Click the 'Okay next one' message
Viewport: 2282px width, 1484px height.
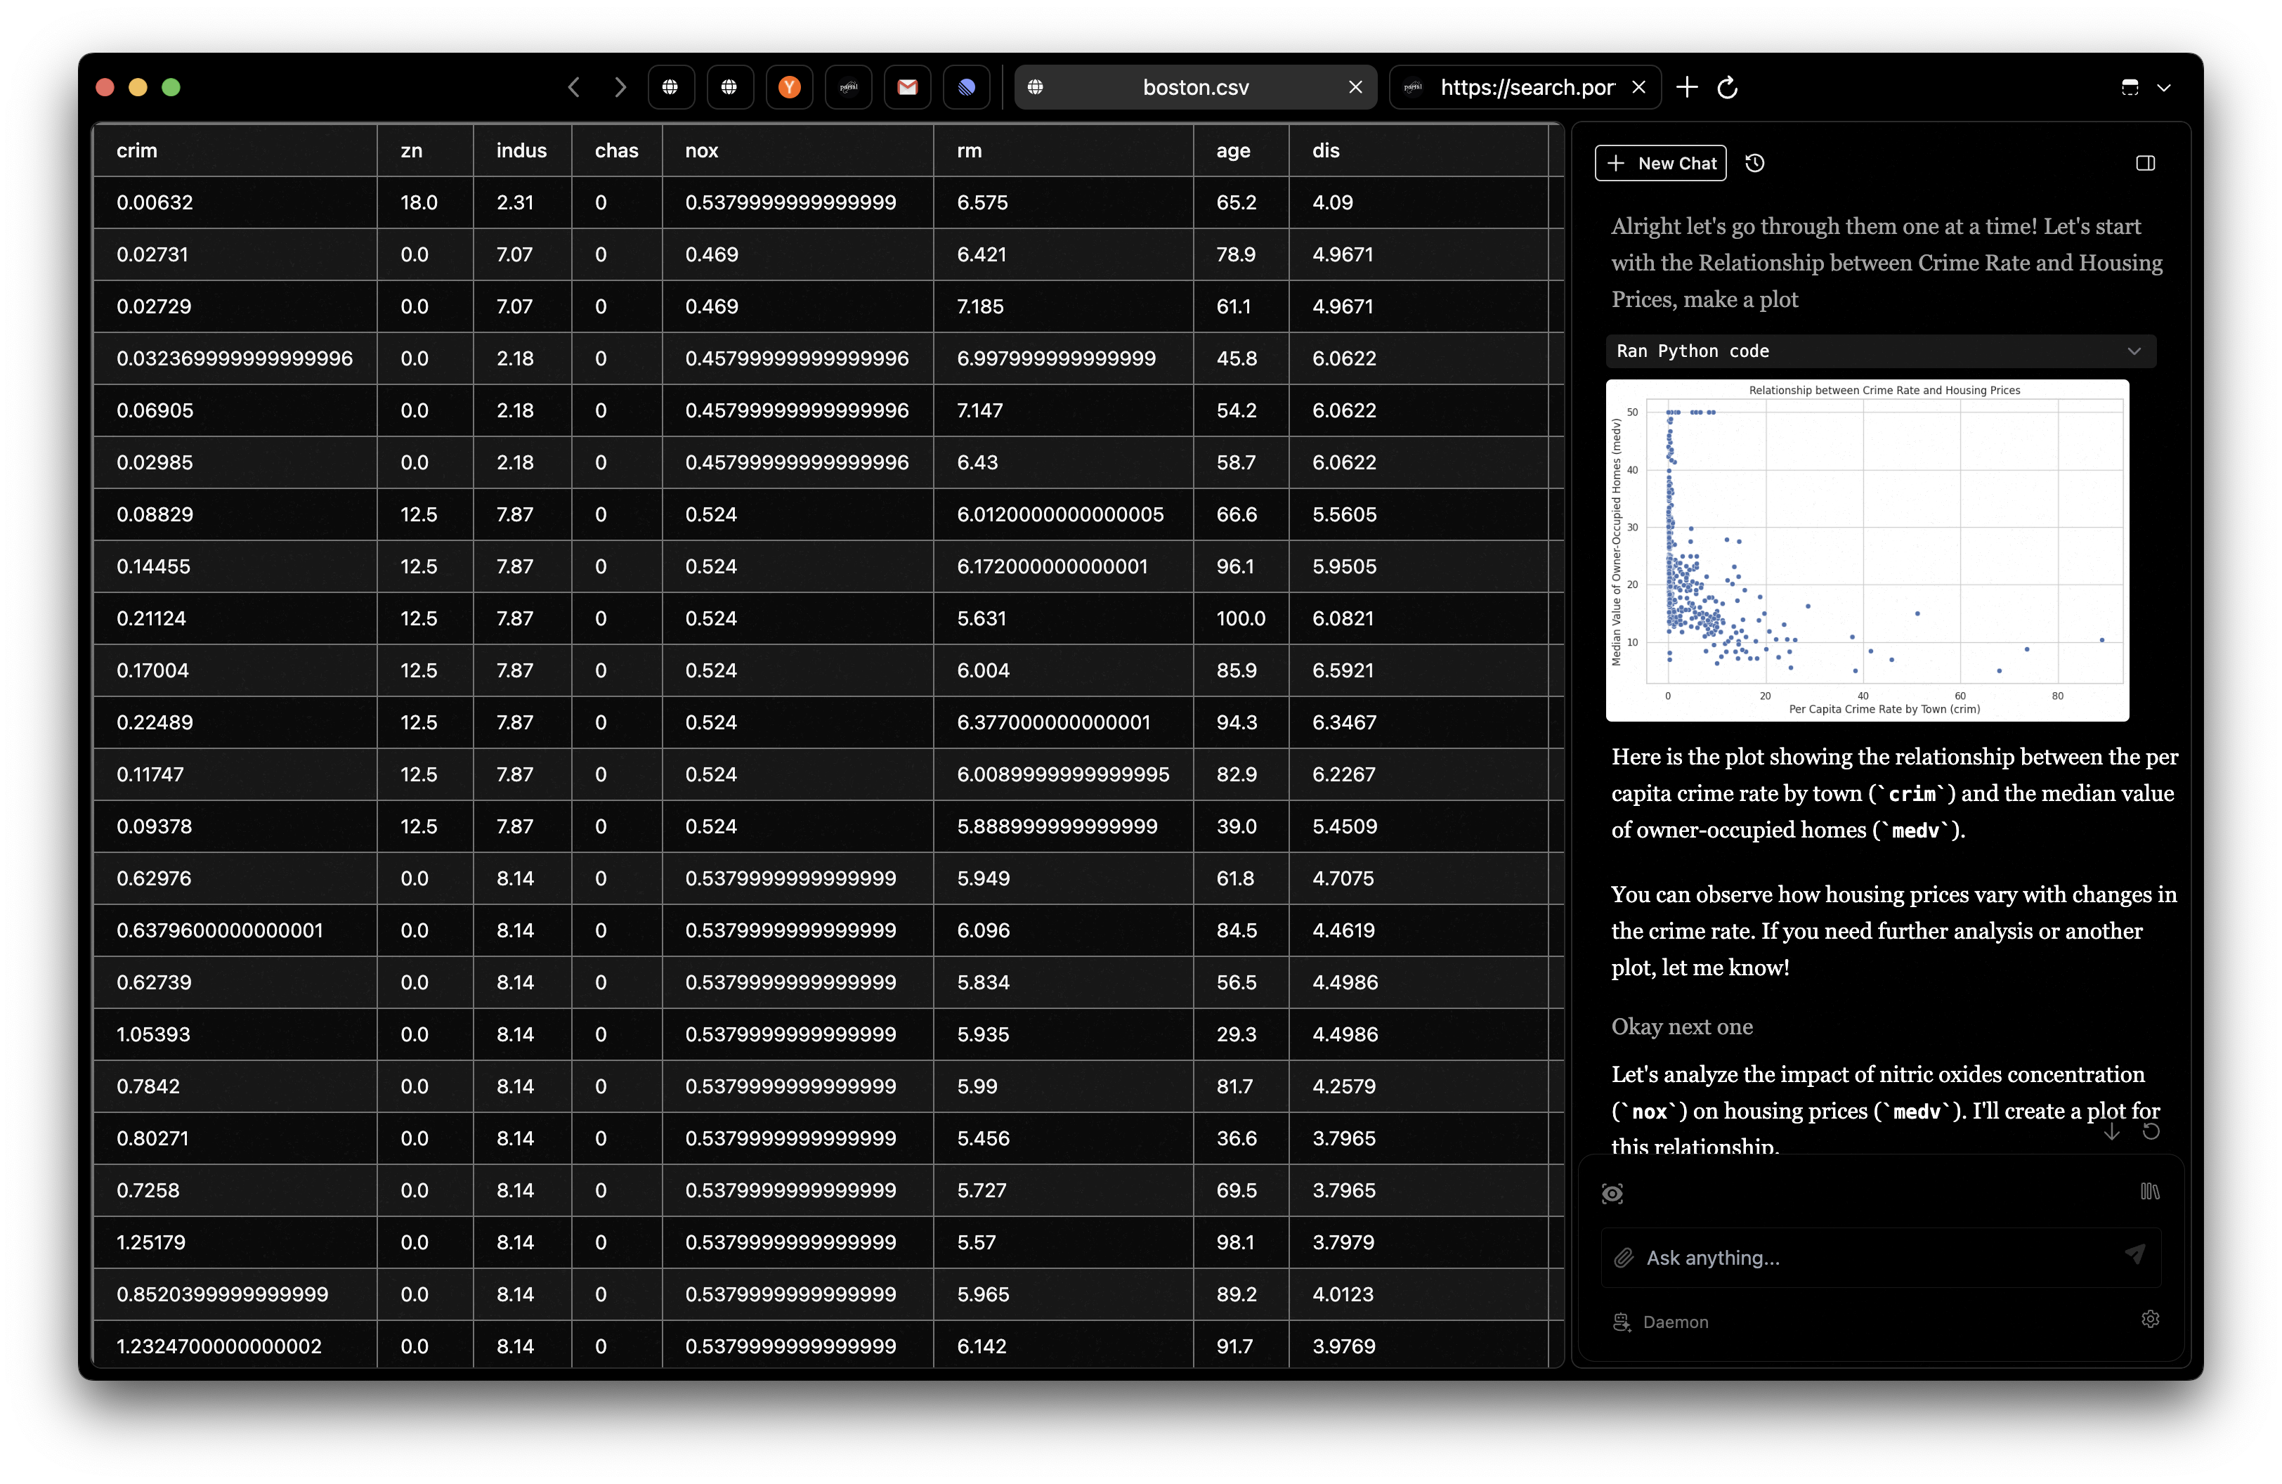point(1682,1027)
